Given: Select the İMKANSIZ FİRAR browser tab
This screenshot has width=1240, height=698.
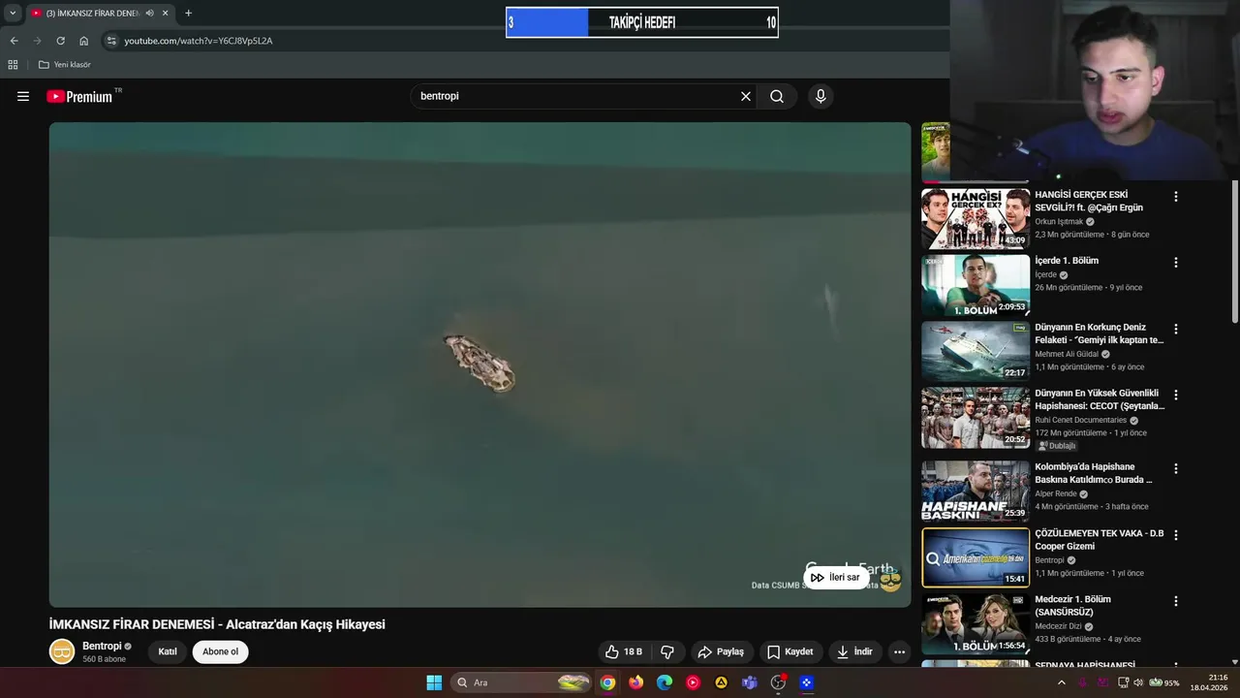Looking at the screenshot, I should point(92,14).
